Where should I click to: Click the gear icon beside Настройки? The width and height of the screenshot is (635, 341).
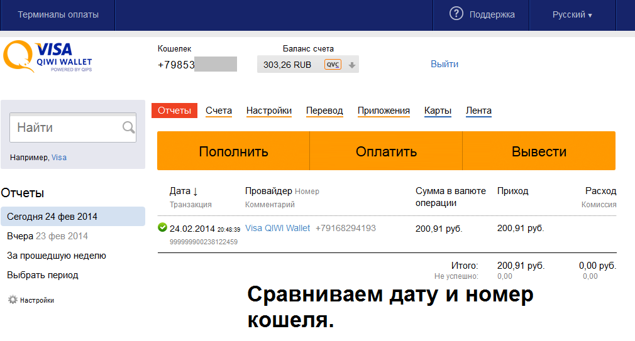pos(12,300)
